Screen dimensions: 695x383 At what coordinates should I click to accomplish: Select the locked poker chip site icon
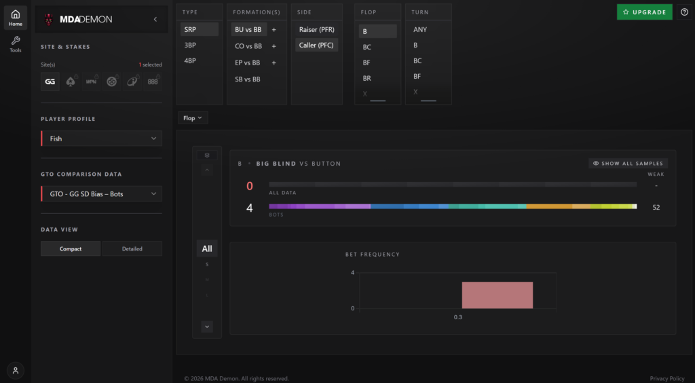point(112,81)
